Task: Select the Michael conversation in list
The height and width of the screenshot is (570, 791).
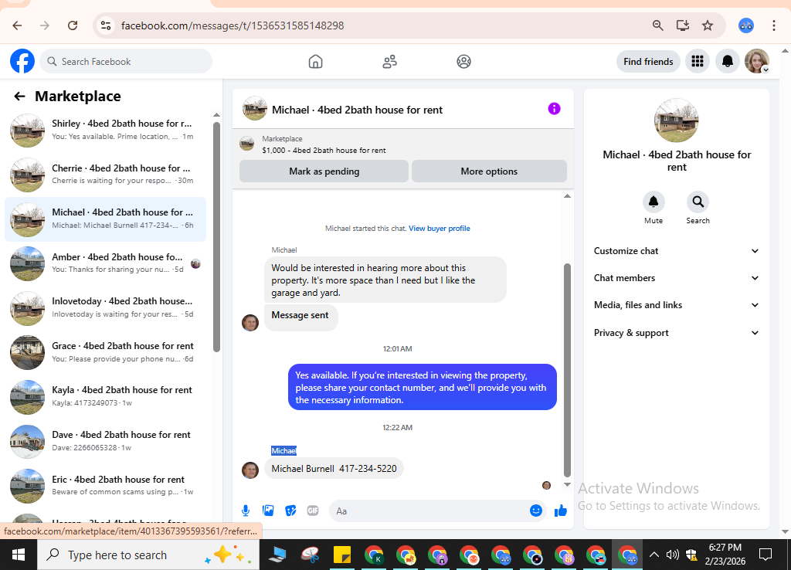Action: click(105, 219)
